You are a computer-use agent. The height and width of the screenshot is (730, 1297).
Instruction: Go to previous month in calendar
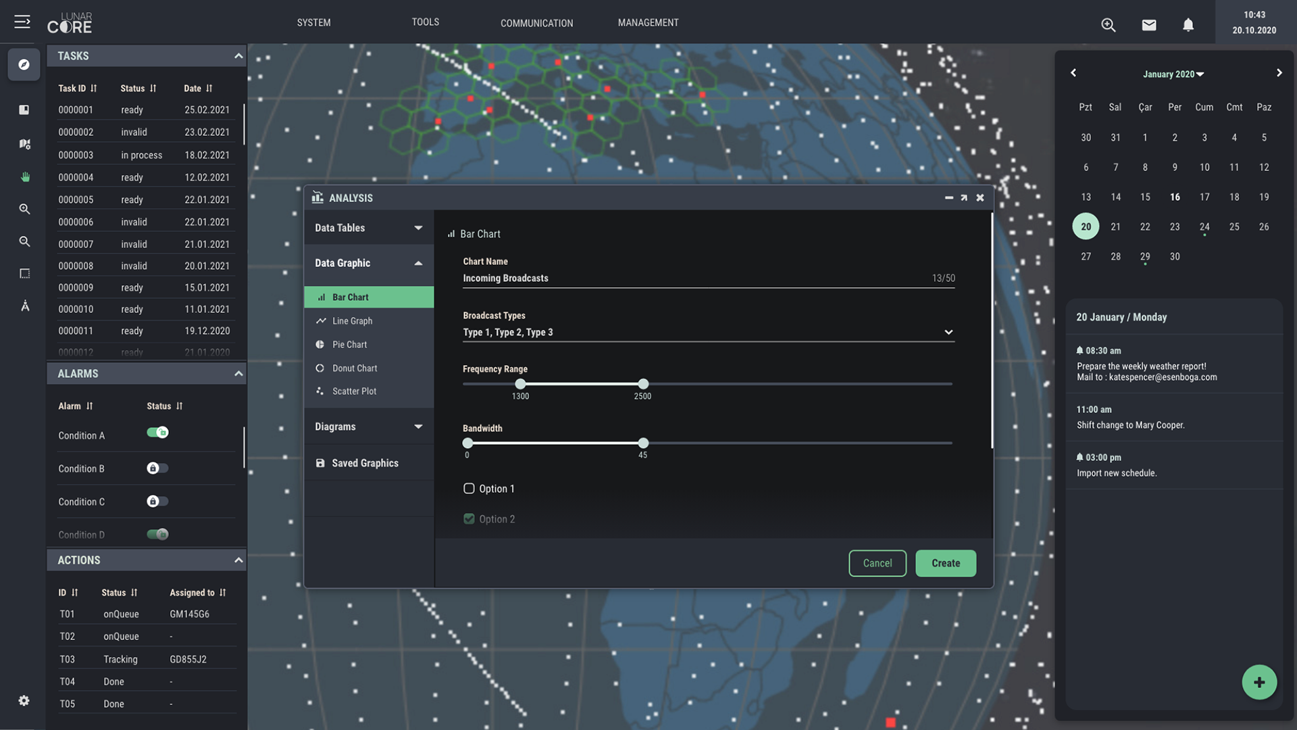pos(1073,73)
